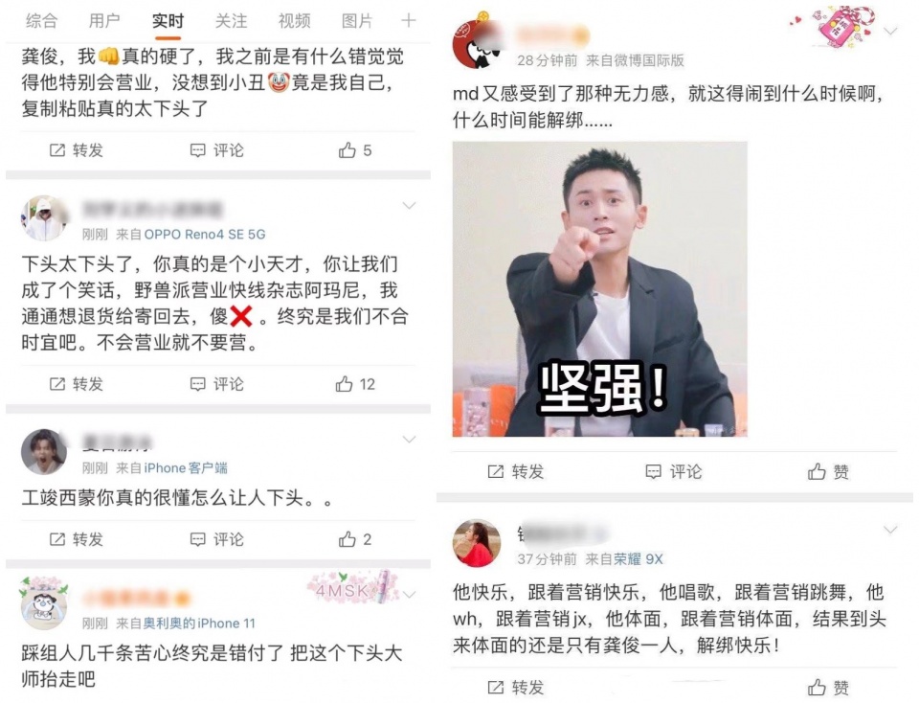The image size is (919, 703).
Task: Like the post with 2 likes
Action: (x=355, y=539)
